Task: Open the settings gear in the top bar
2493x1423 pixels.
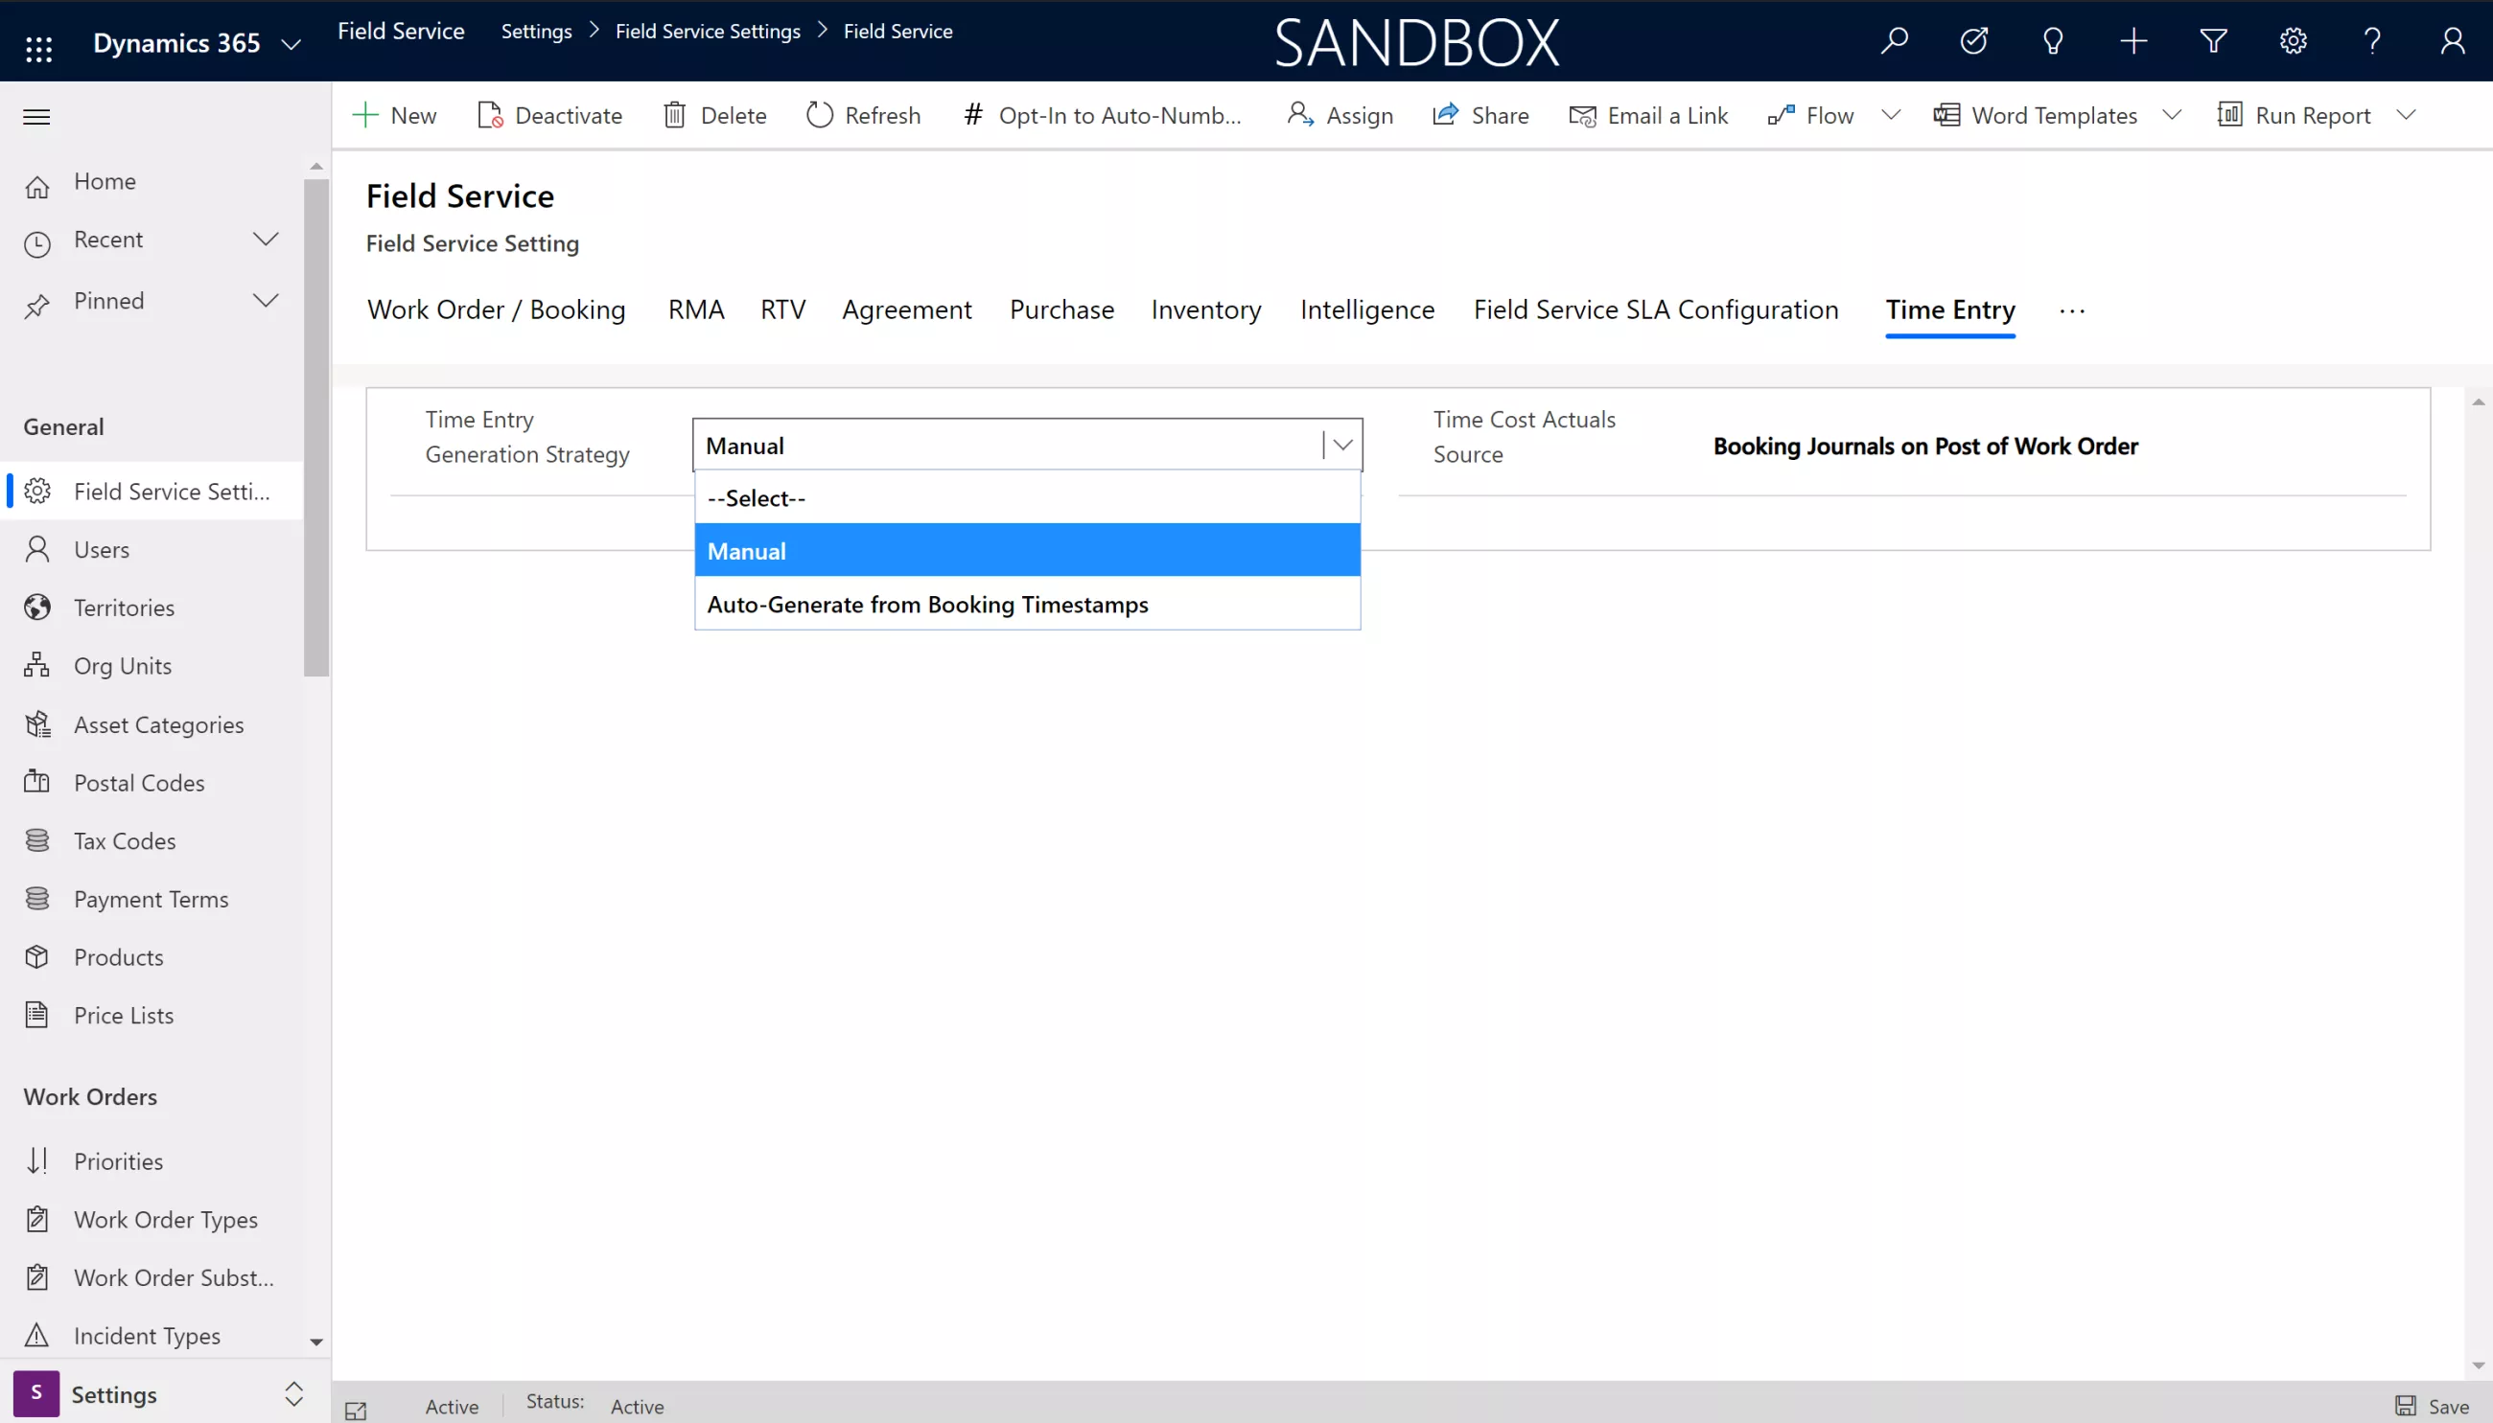Action: pyautogui.click(x=2293, y=41)
